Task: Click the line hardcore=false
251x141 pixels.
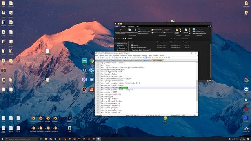Action: click(109, 74)
